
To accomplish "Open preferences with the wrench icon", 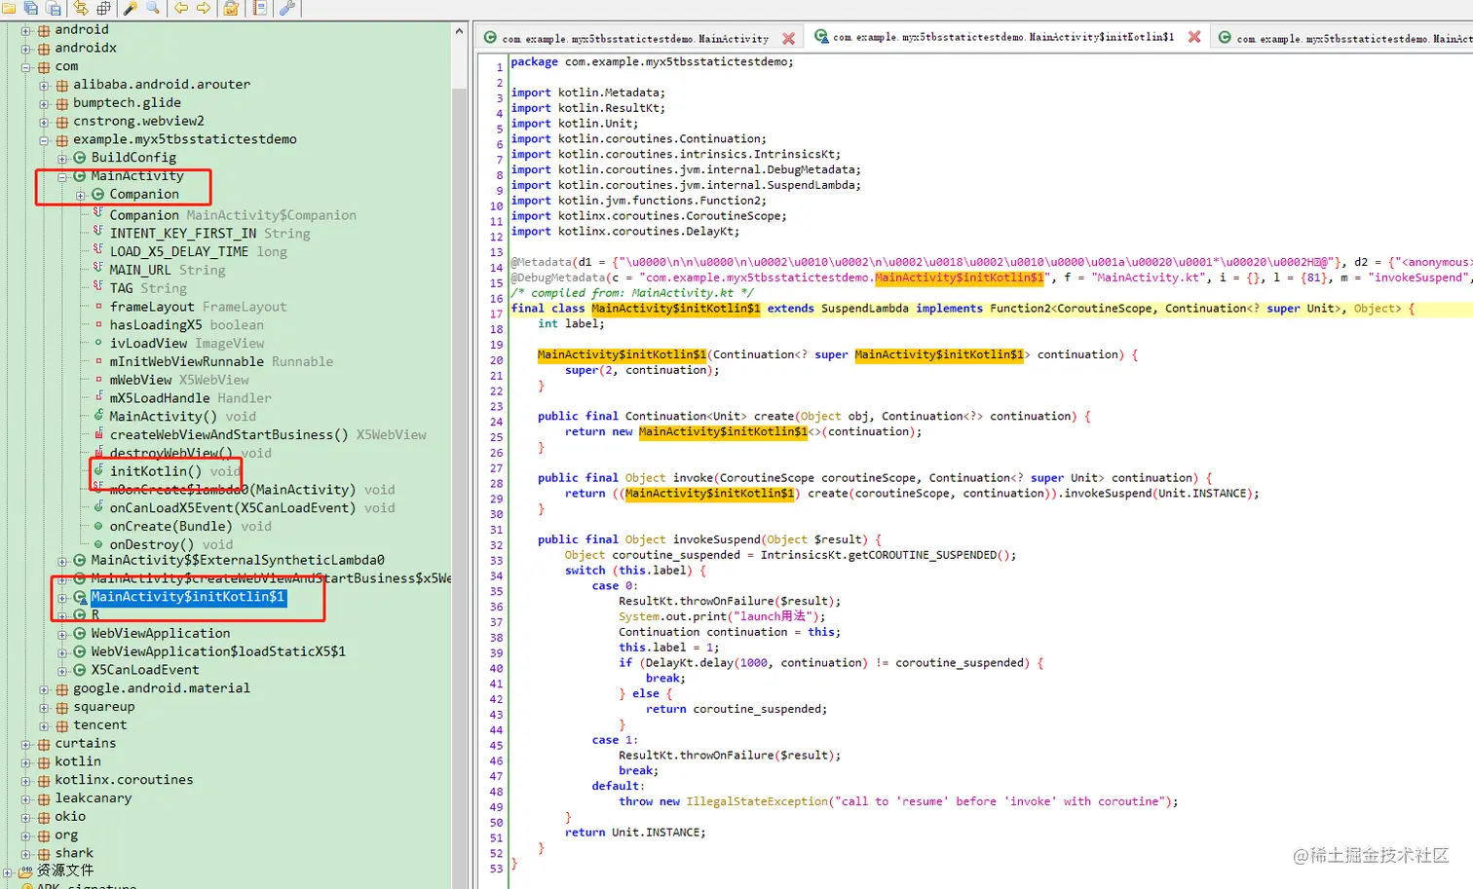I will (287, 8).
